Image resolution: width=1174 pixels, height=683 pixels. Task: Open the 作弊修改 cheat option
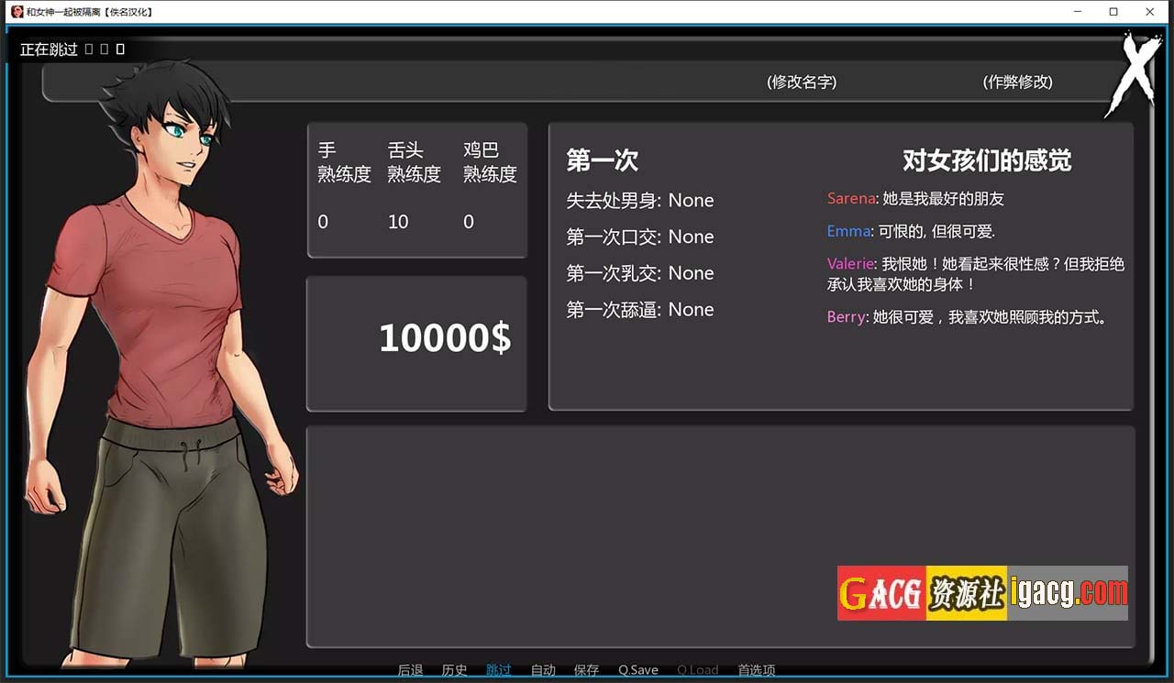(1017, 83)
